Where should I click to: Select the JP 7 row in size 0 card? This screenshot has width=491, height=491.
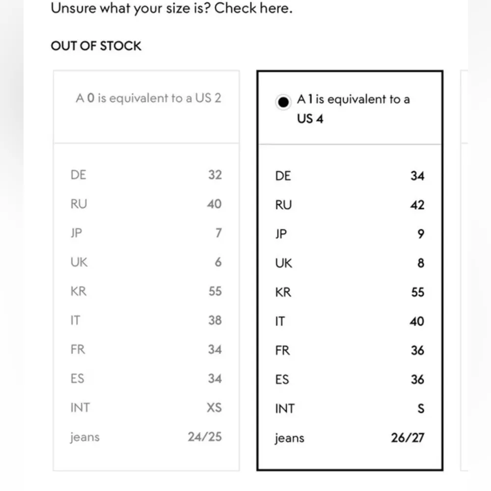click(146, 233)
